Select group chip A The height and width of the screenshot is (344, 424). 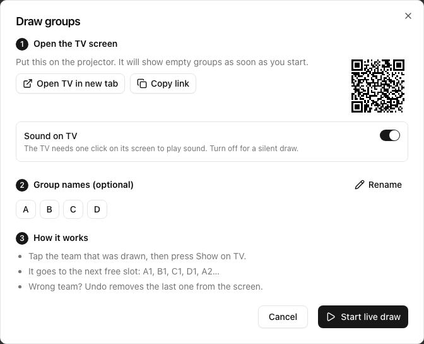point(26,209)
